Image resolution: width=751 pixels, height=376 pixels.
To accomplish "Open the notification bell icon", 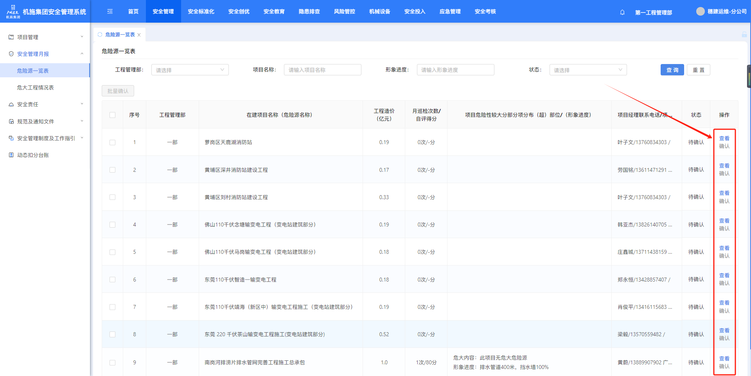I will (x=622, y=12).
